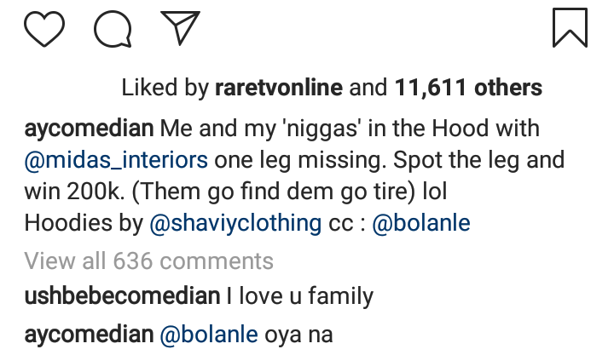The image size is (614, 355).
Task: Open @bolanle mention beside "oya na"
Action: 203,335
